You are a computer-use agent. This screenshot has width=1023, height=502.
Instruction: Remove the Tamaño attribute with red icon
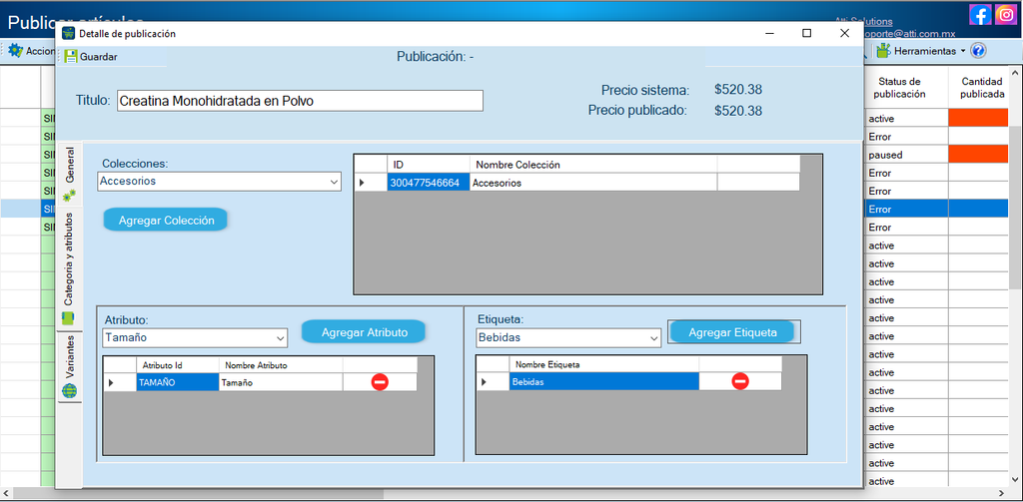[380, 382]
